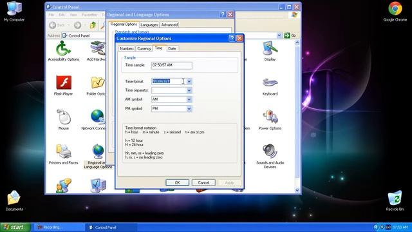This screenshot has height=232, width=412.
Task: Click the system tray clock
Action: point(400,227)
